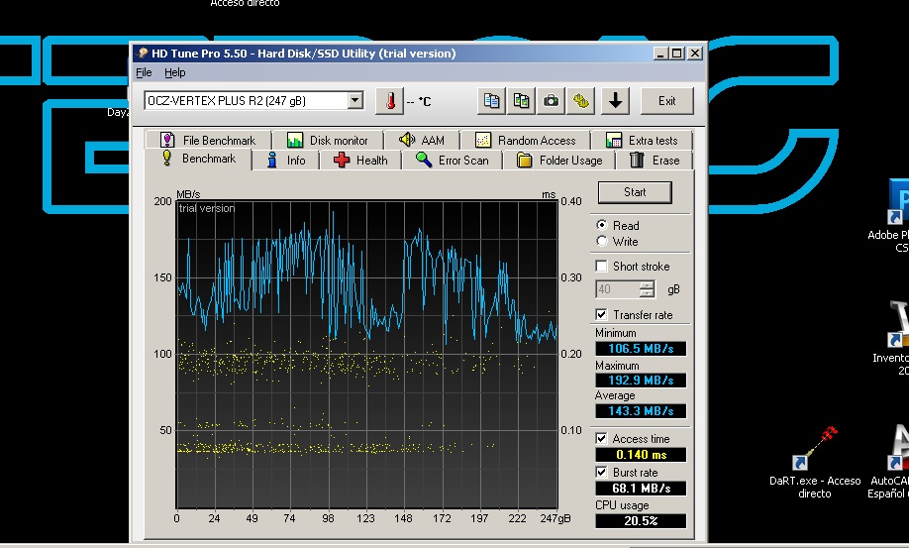Expand the OCZ-VERTEX drive selection dropdown
The height and width of the screenshot is (548, 909).
(355, 101)
